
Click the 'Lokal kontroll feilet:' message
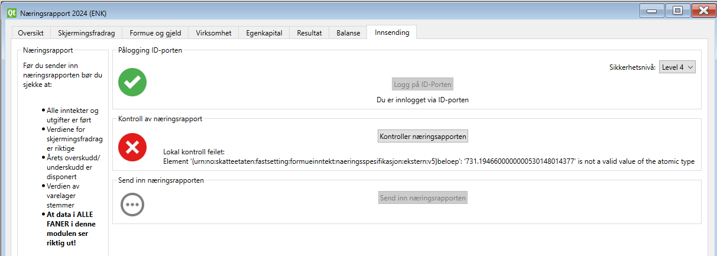click(x=193, y=152)
